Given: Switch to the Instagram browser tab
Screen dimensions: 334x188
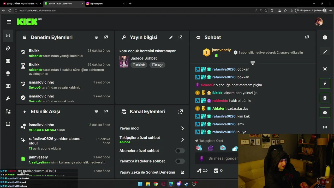Looking at the screenshot, I should (x=105, y=3).
